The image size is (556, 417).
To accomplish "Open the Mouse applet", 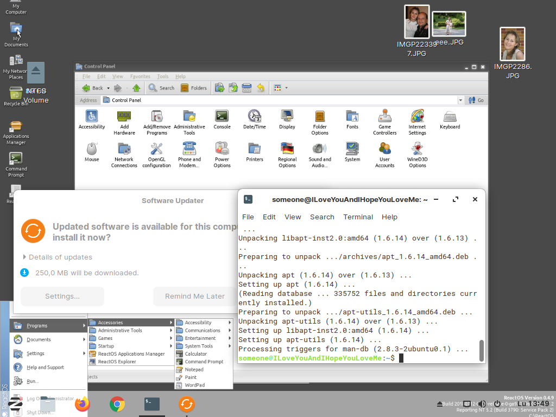I will tap(92, 152).
